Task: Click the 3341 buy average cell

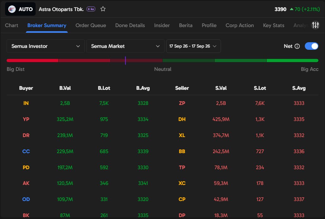Action: click(143, 183)
